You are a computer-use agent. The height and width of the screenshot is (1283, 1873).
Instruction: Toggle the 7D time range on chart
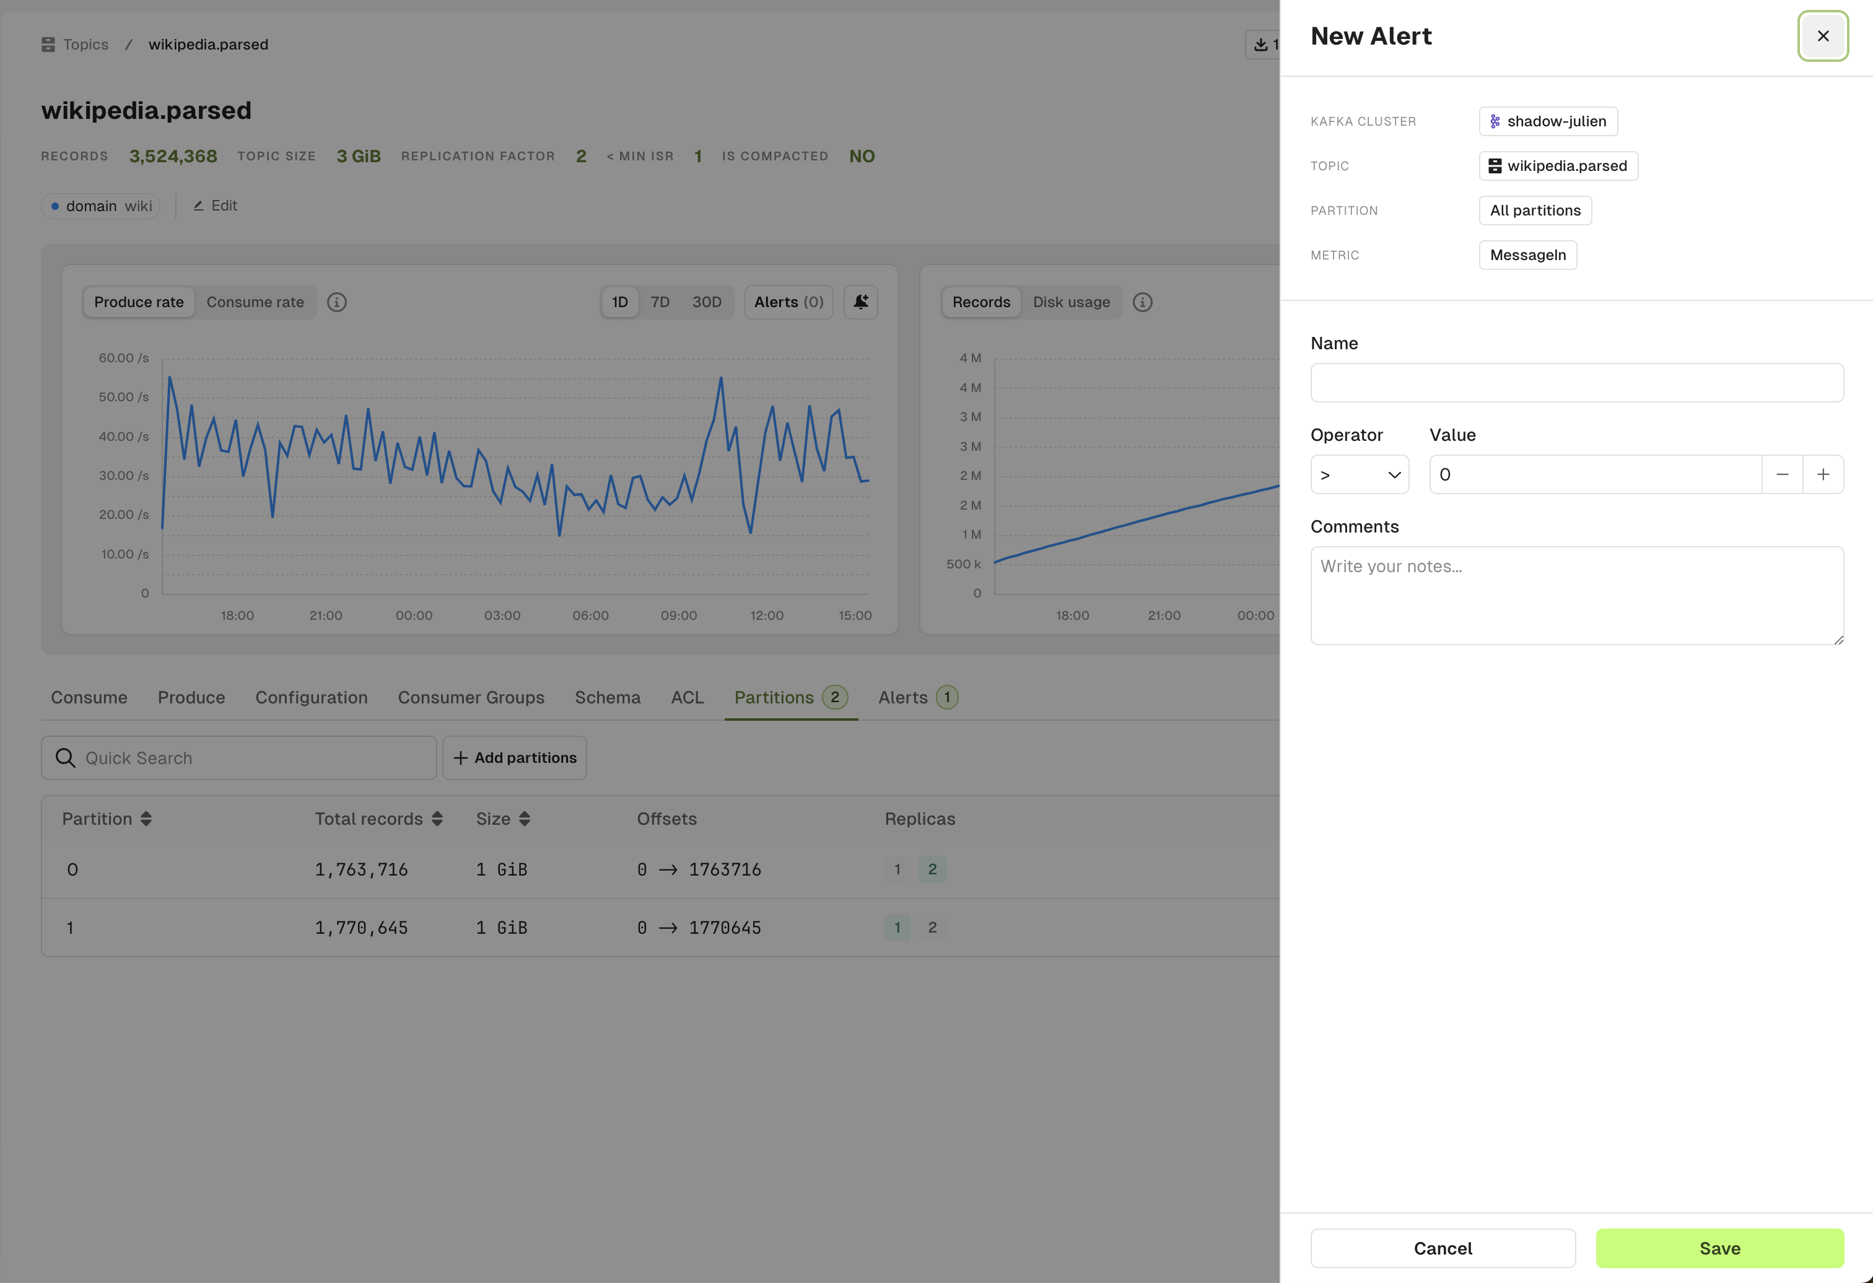[x=660, y=302]
